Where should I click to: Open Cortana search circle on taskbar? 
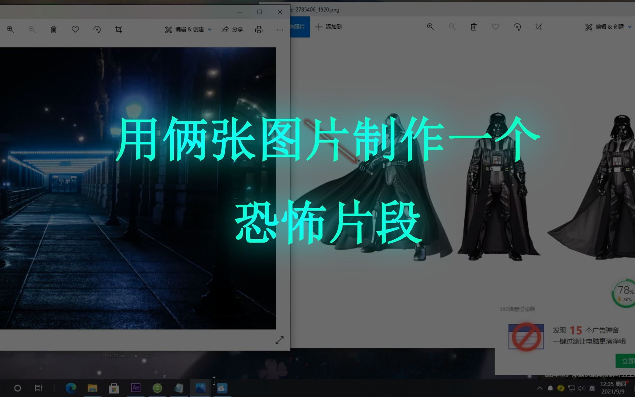(18, 388)
